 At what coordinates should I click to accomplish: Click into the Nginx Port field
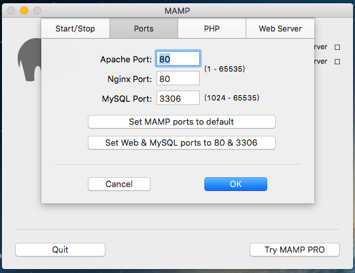[x=178, y=78]
